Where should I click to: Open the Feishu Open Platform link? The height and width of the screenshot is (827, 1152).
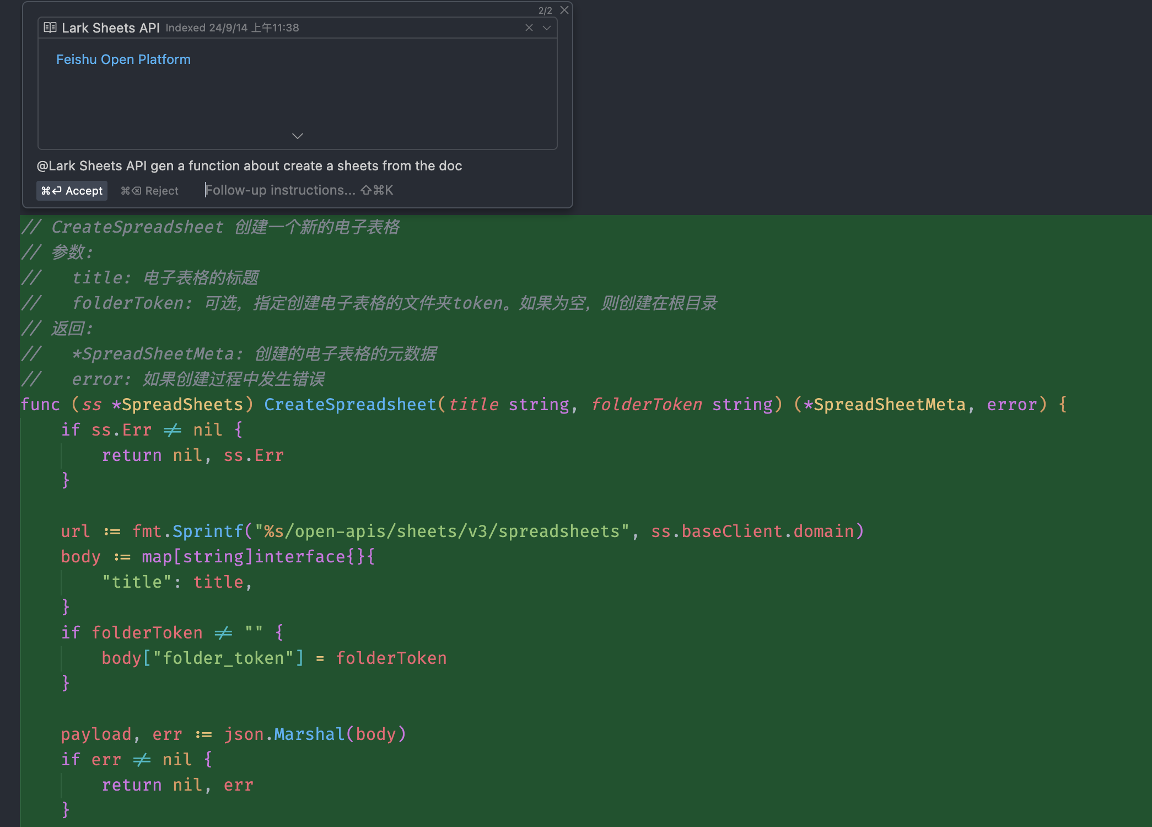(x=123, y=60)
